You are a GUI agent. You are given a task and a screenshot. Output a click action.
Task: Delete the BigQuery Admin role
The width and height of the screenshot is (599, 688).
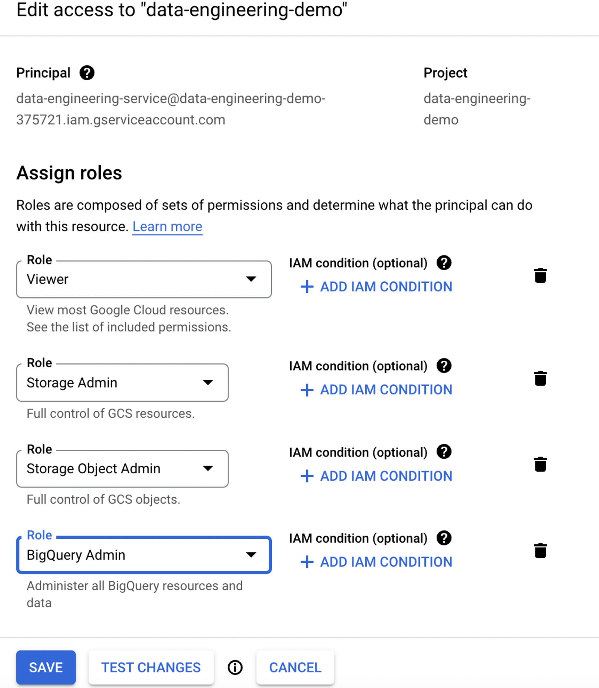540,551
